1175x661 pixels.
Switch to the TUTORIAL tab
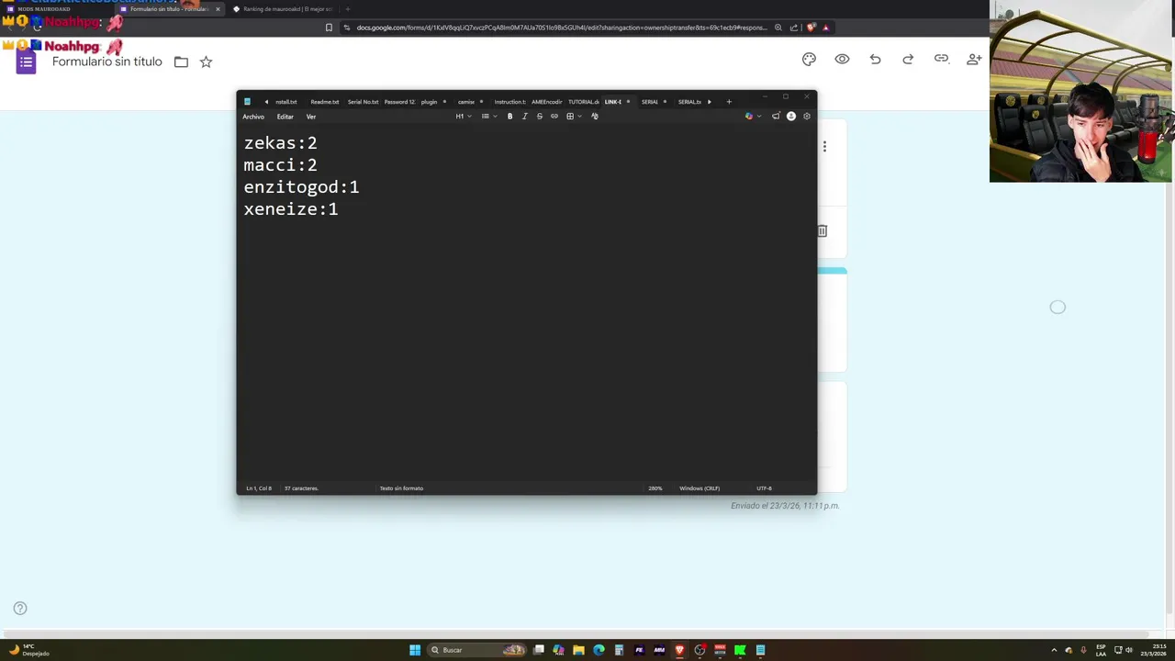pos(583,102)
